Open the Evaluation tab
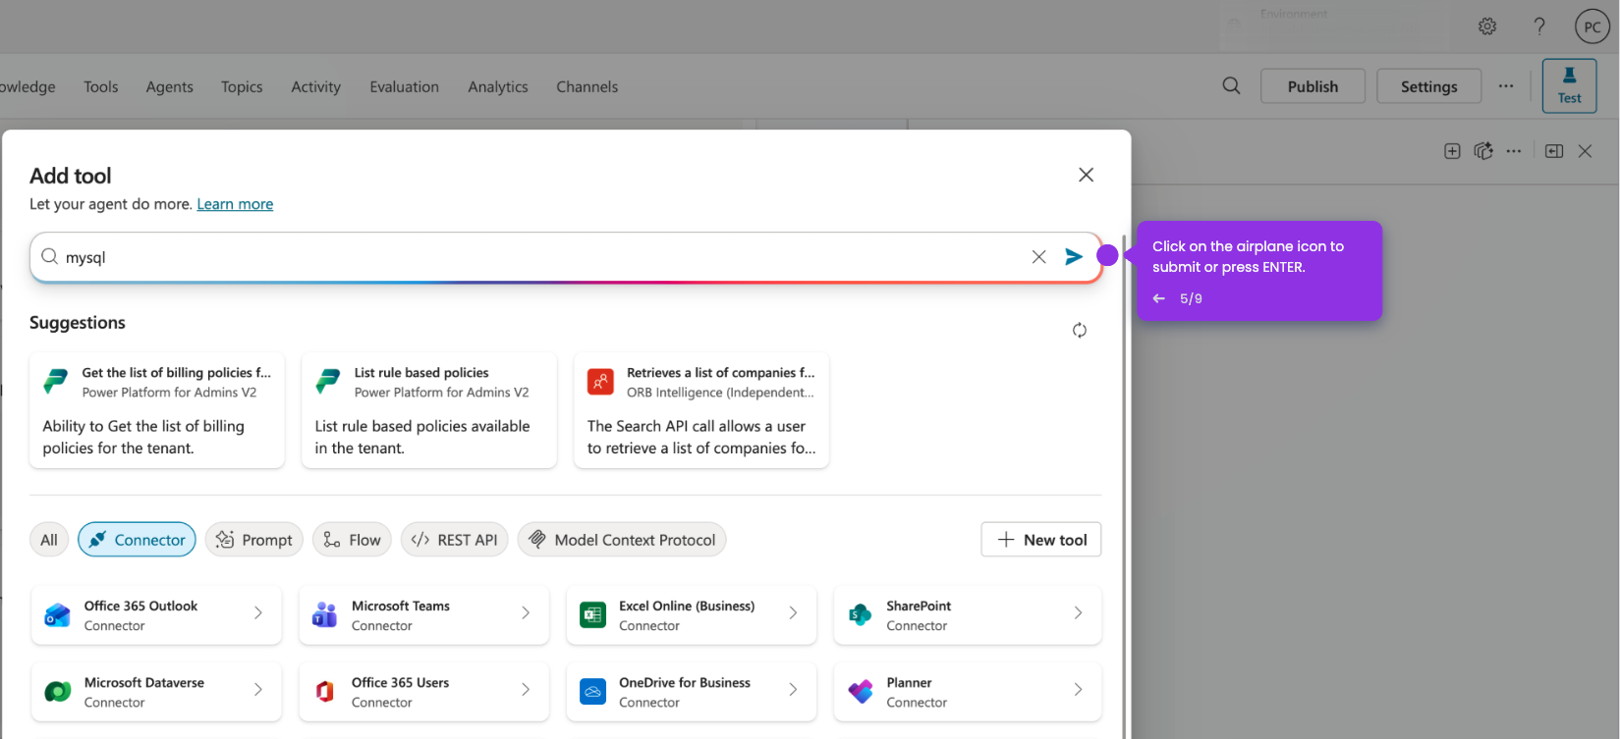 404,86
